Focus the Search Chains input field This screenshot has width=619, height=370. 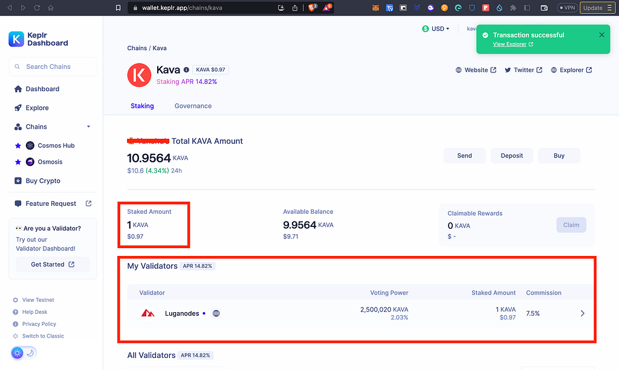(x=53, y=66)
